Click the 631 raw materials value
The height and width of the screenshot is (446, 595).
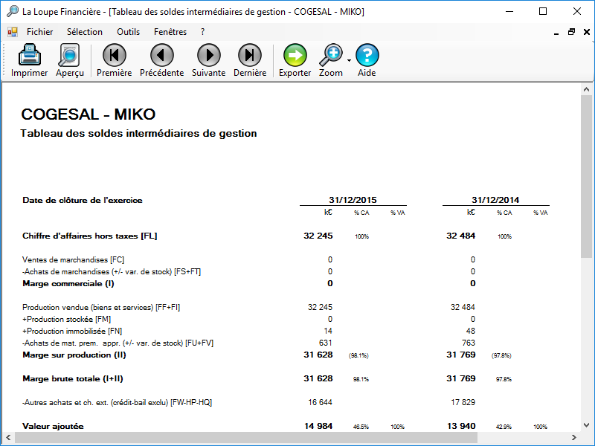(x=326, y=343)
